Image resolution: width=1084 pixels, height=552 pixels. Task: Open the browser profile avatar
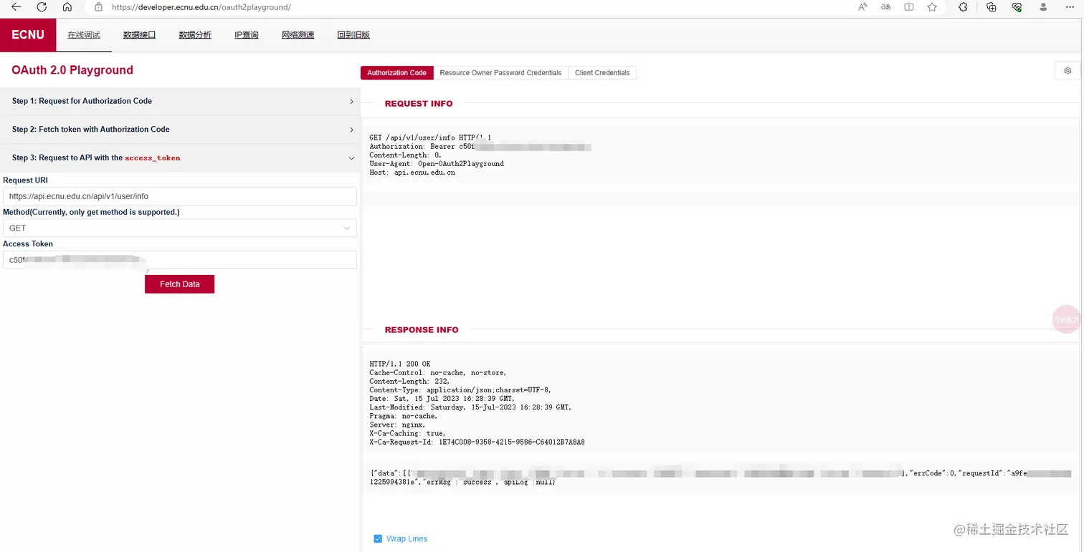coord(1042,7)
